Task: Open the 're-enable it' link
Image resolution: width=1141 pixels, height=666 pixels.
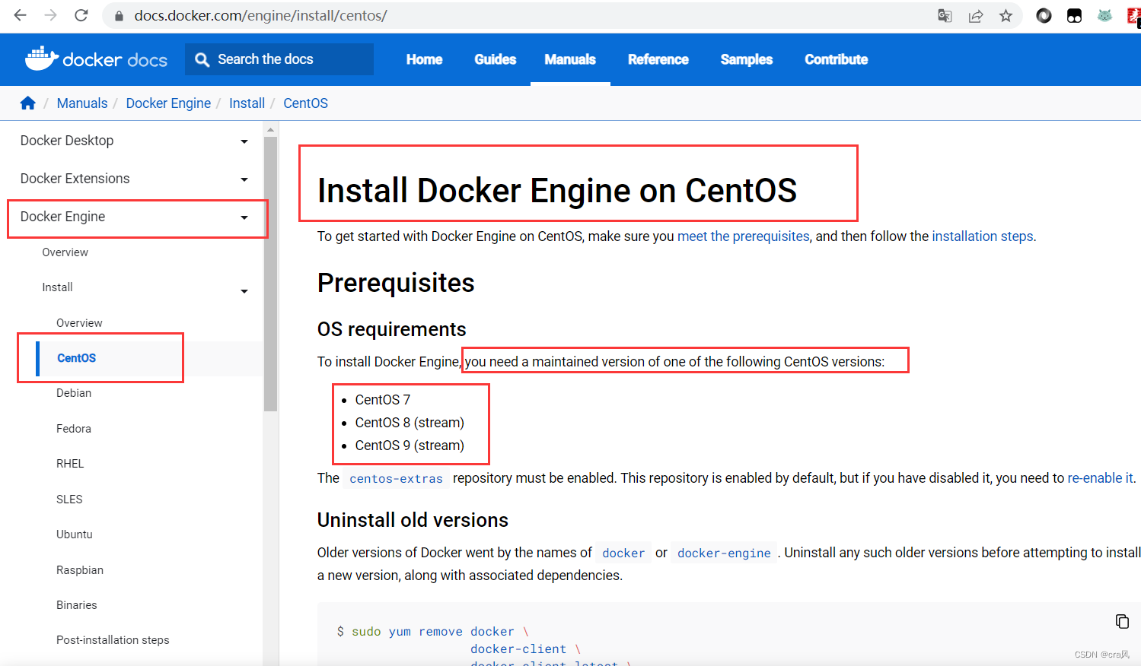Action: pos(1100,478)
